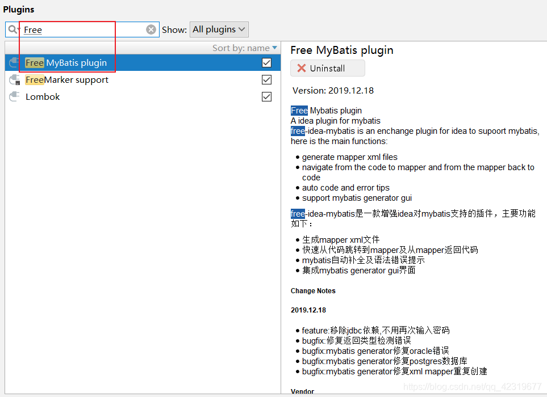Screen dimensions: 547x397
Task: Click the 'generate mapper xml files' bullet
Action: coord(349,157)
